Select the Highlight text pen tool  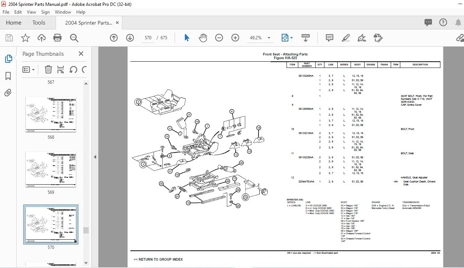(345, 38)
